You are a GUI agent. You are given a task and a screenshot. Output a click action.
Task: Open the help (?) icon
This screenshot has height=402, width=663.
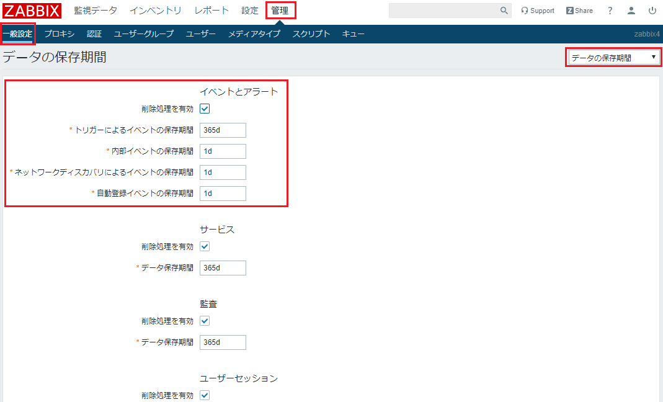pyautogui.click(x=610, y=10)
